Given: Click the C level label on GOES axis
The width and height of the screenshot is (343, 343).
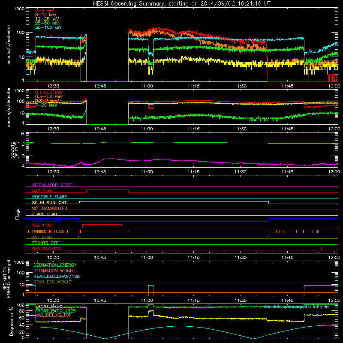Looking at the screenshot, I should [x=23, y=144].
